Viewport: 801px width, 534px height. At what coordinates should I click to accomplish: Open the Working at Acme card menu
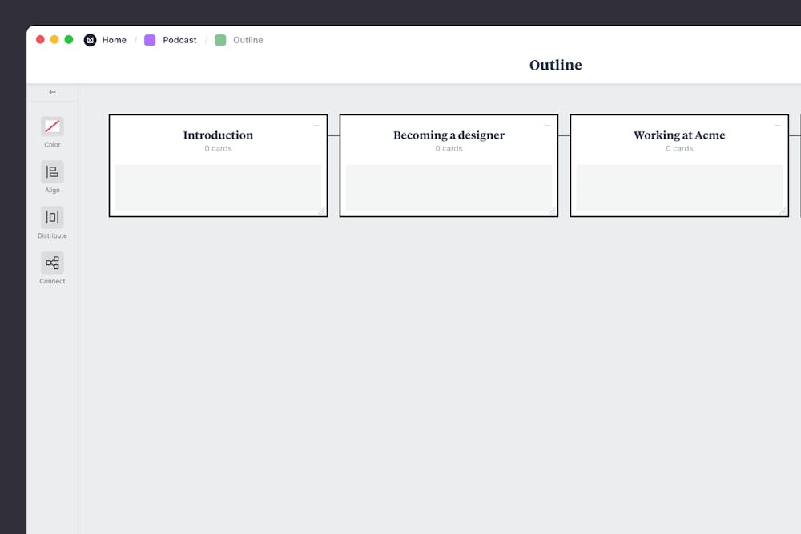[x=777, y=124]
